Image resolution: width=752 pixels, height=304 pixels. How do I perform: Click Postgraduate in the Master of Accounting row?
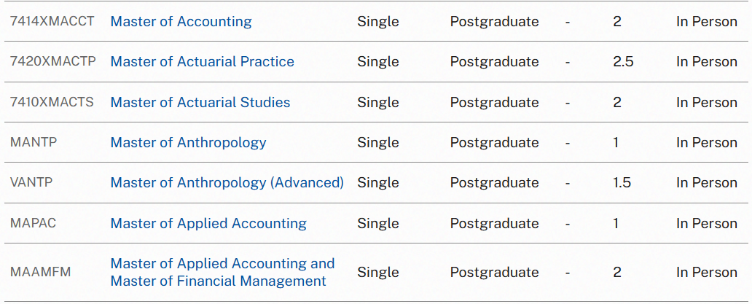pyautogui.click(x=494, y=22)
